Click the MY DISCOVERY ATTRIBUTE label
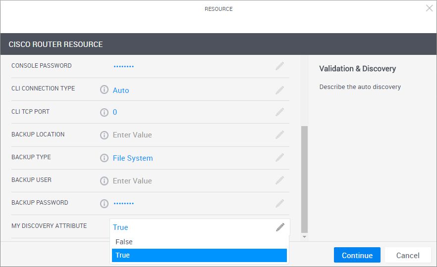 pos(49,226)
